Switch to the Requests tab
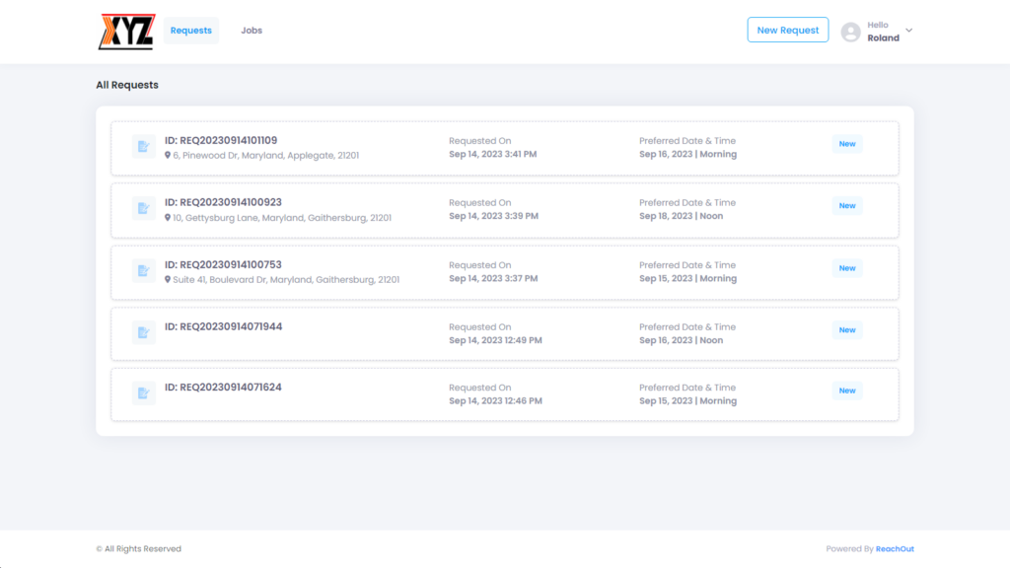This screenshot has height=568, width=1010. pyautogui.click(x=190, y=31)
